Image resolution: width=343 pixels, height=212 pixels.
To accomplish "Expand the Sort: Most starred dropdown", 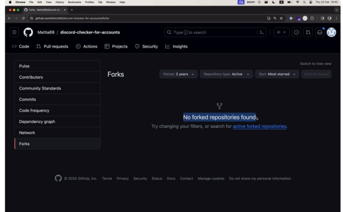I will [277, 74].
